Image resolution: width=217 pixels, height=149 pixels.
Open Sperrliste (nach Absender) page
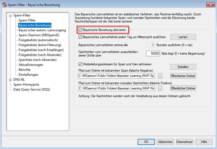pos(37,60)
